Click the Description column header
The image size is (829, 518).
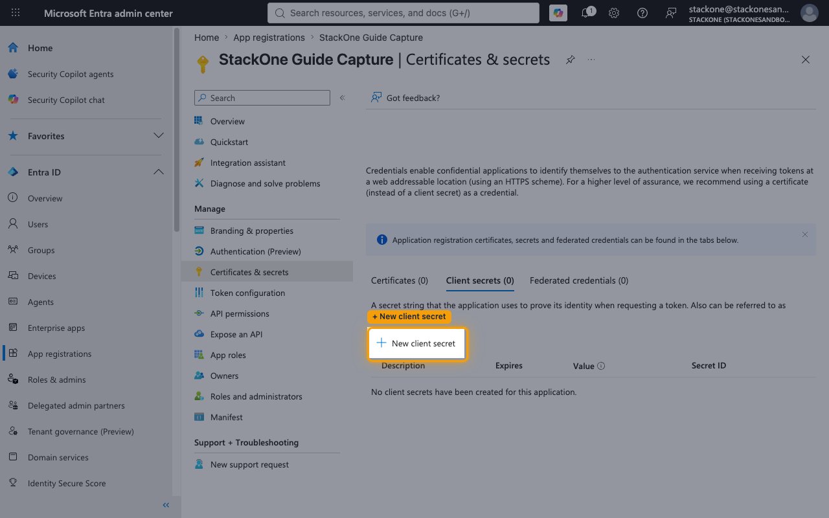tap(403, 365)
